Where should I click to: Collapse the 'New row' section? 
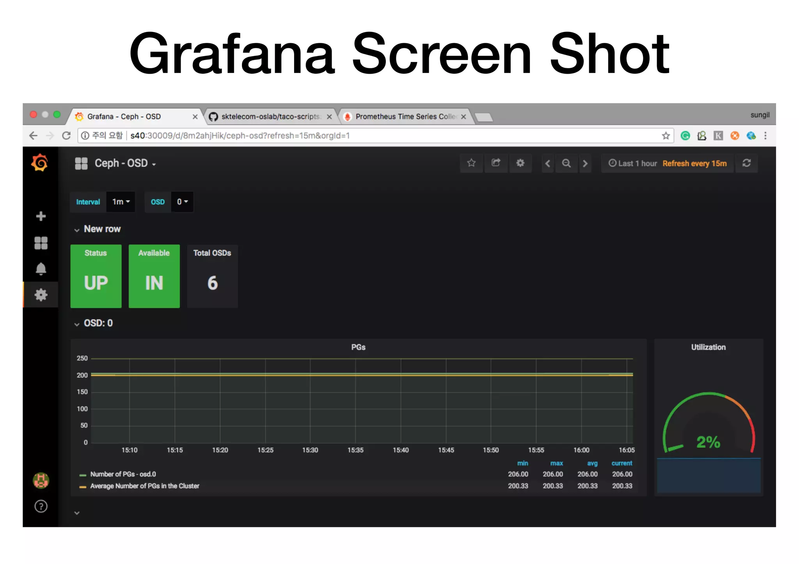(x=102, y=229)
